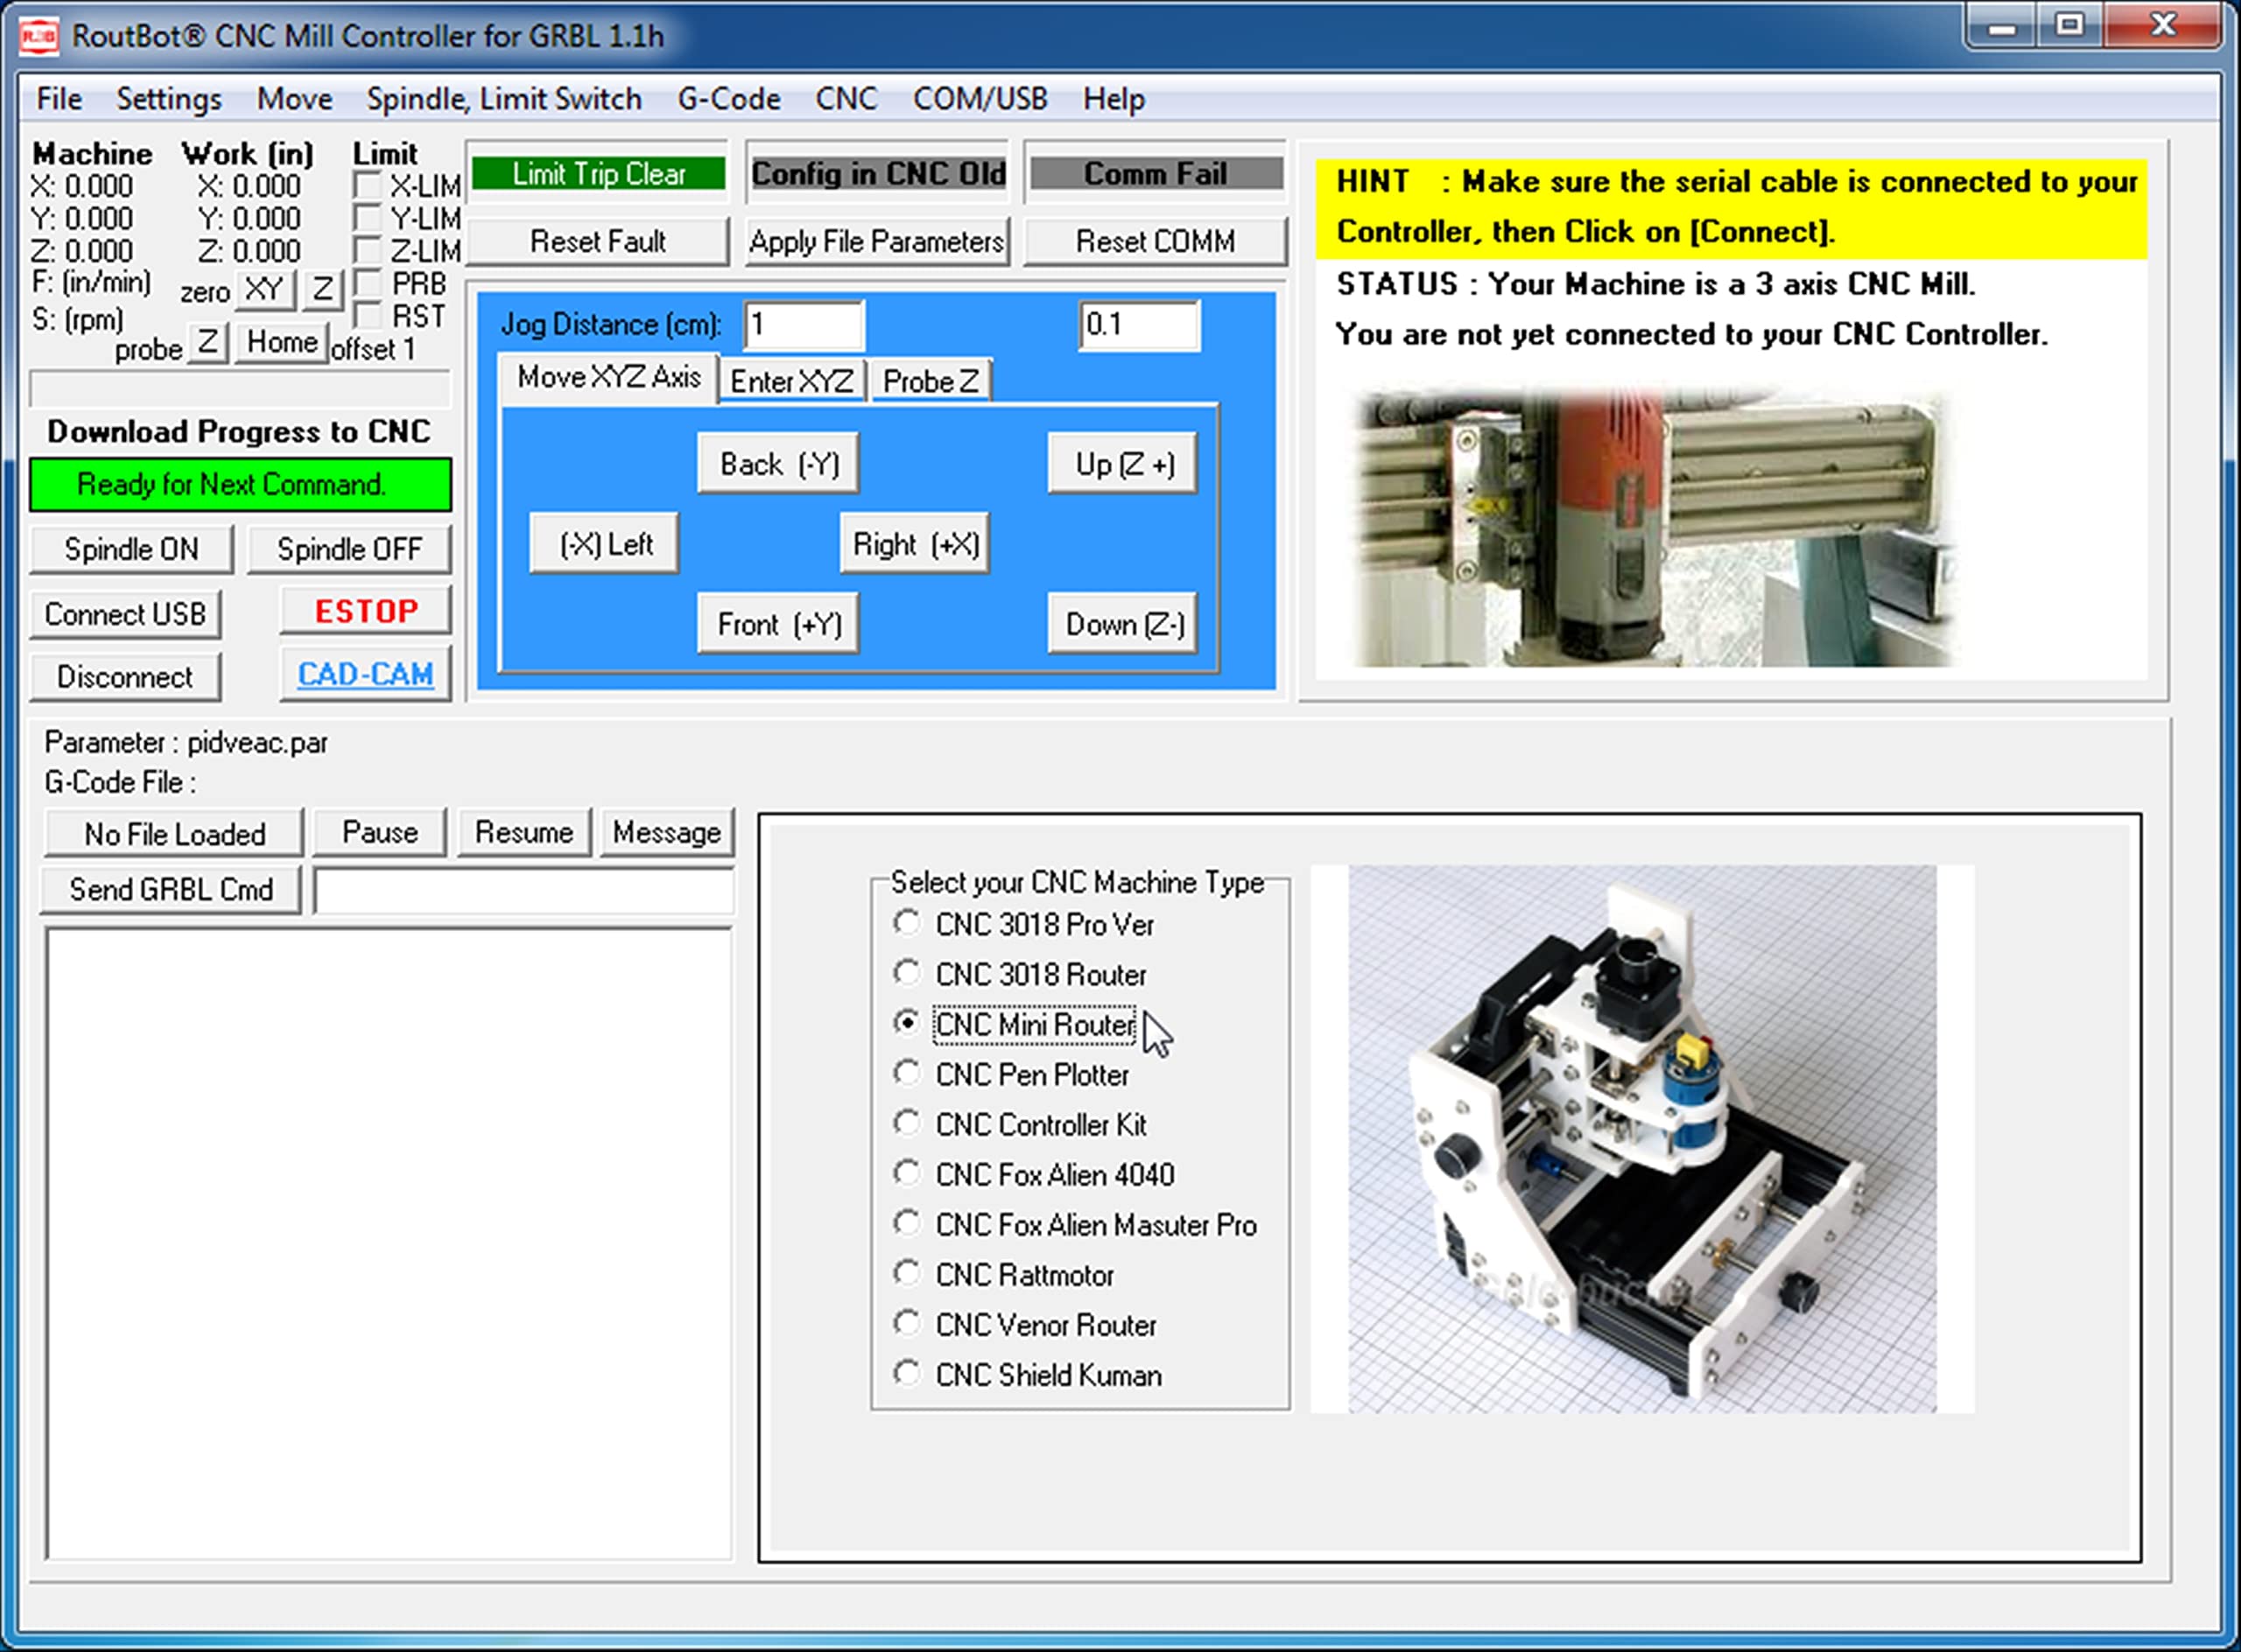Open the CAD-CAM link button

pyautogui.click(x=365, y=674)
